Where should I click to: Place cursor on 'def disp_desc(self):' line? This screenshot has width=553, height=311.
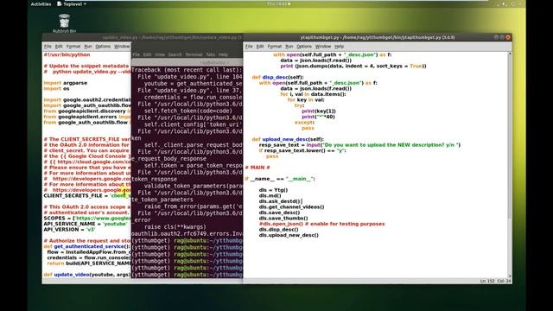[x=277, y=77]
